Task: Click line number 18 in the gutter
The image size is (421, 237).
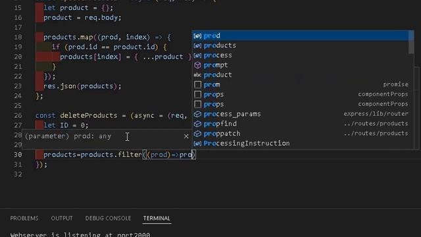Action: (18, 37)
